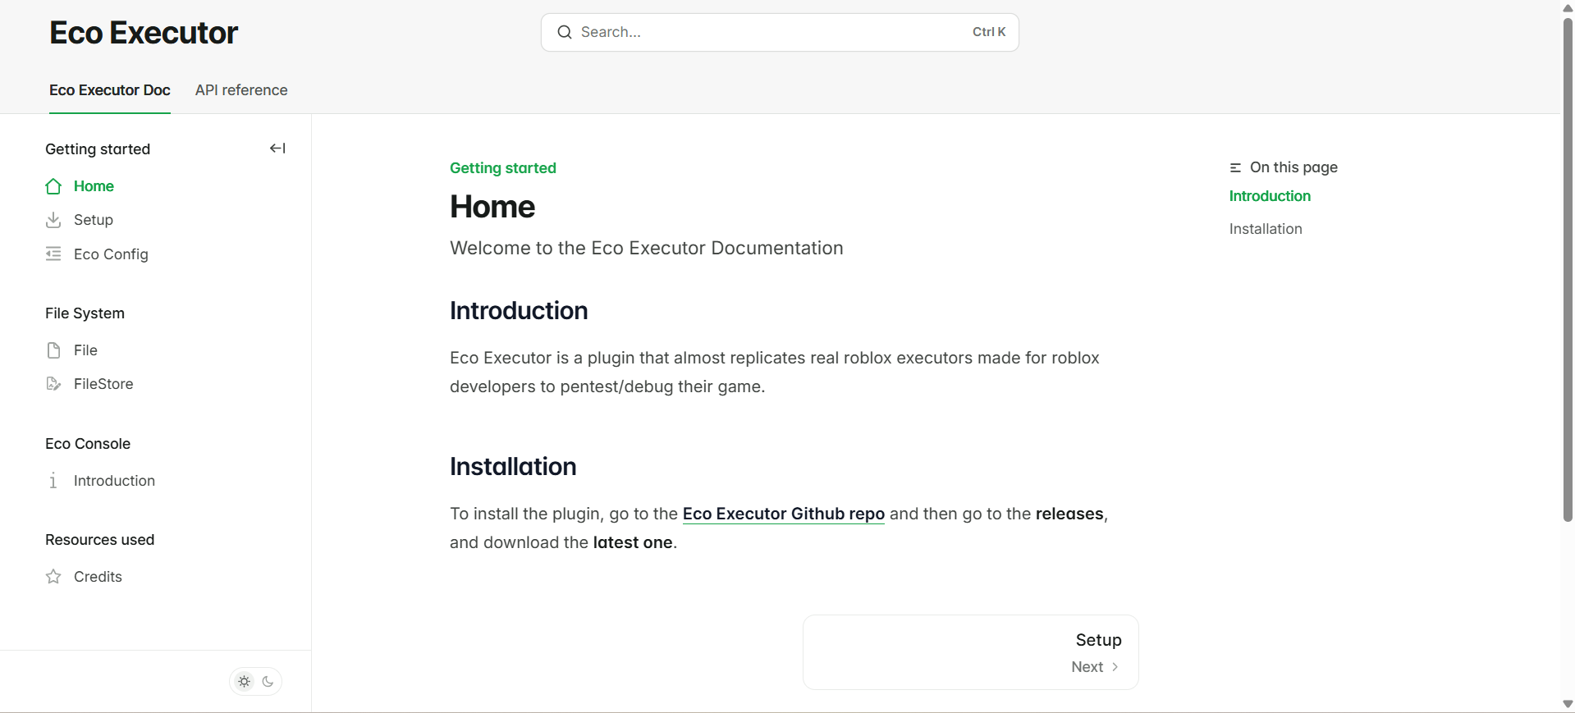Click the Getting started sidebar group label
The image size is (1575, 713).
tap(98, 149)
